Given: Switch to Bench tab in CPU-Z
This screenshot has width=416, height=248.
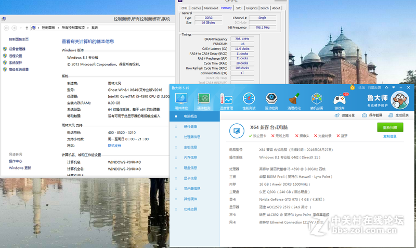Looking at the screenshot, I should click(265, 8).
